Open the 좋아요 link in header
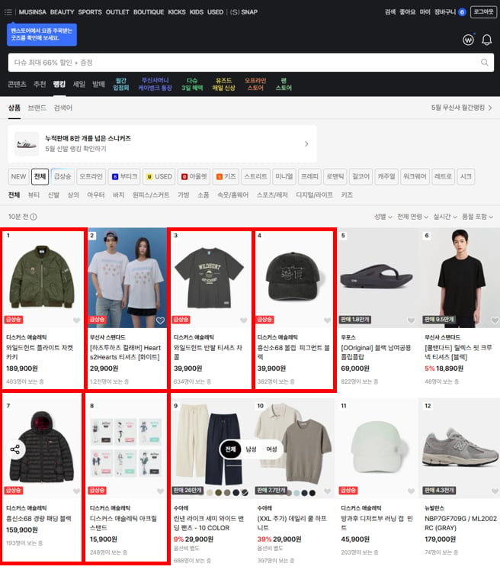The image size is (500, 573). click(407, 12)
